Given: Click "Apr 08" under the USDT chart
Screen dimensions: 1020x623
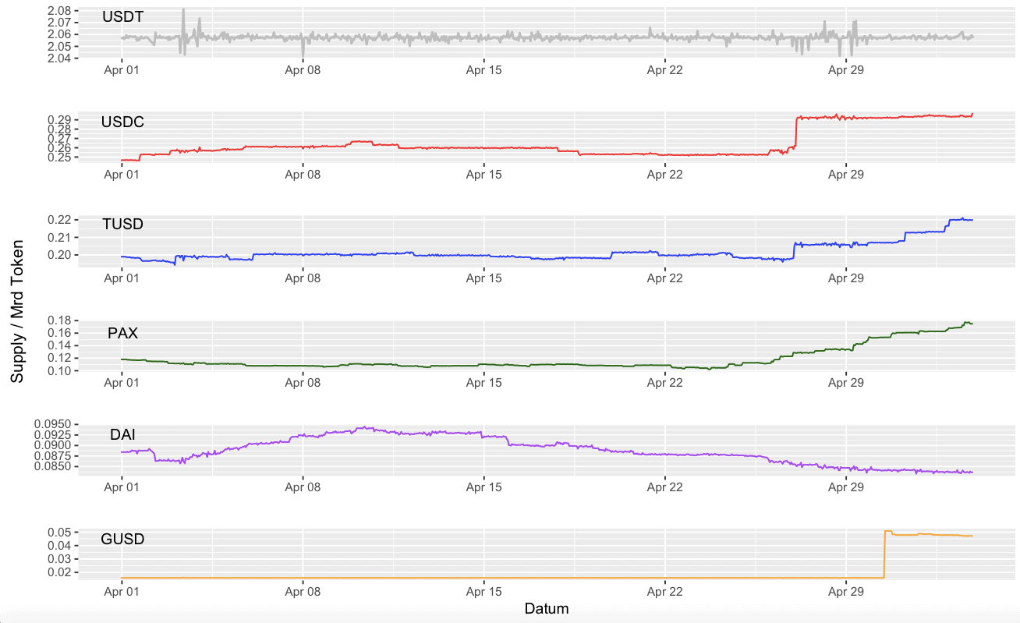Looking at the screenshot, I should pos(303,69).
